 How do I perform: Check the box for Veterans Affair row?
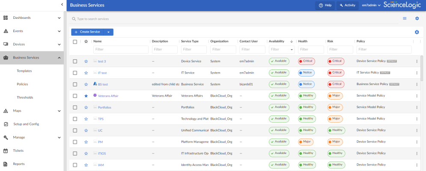75,96
